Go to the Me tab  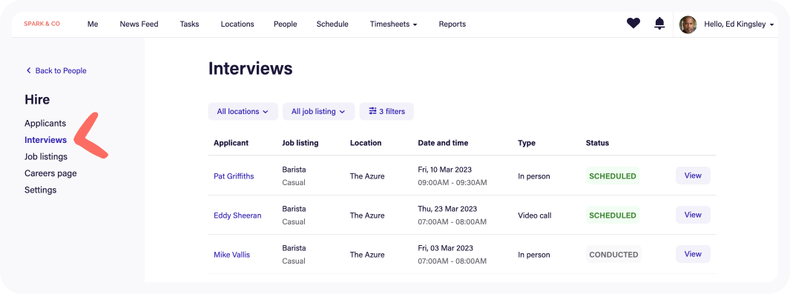coord(93,24)
